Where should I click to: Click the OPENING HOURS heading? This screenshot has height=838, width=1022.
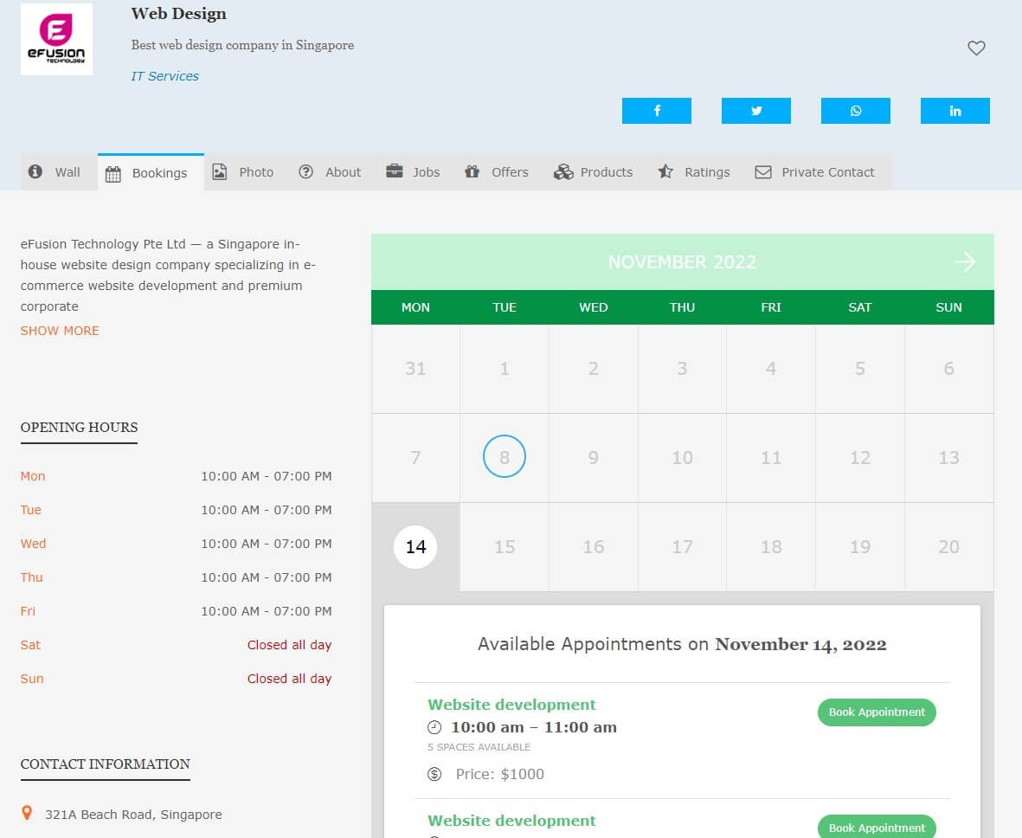(79, 428)
